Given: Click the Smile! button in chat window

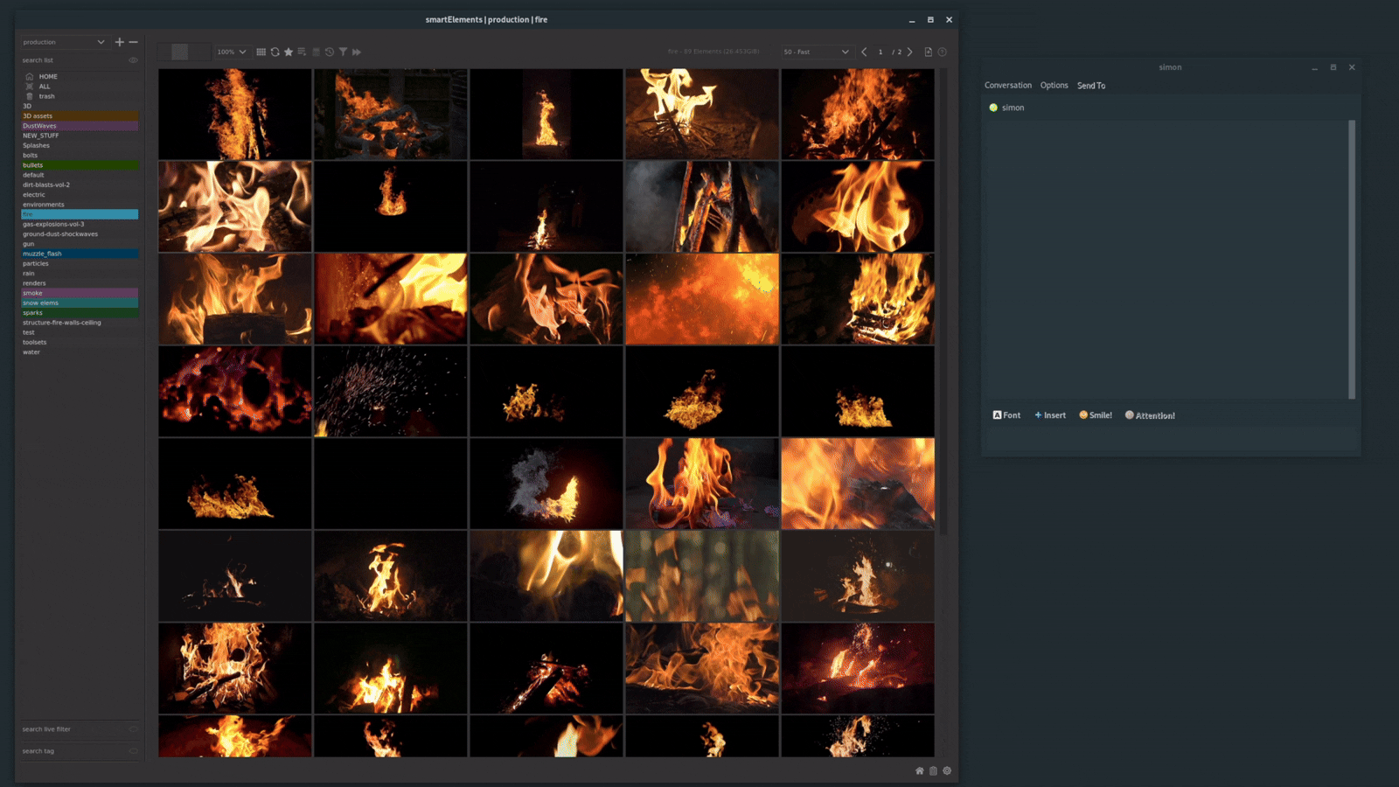Looking at the screenshot, I should [1094, 414].
